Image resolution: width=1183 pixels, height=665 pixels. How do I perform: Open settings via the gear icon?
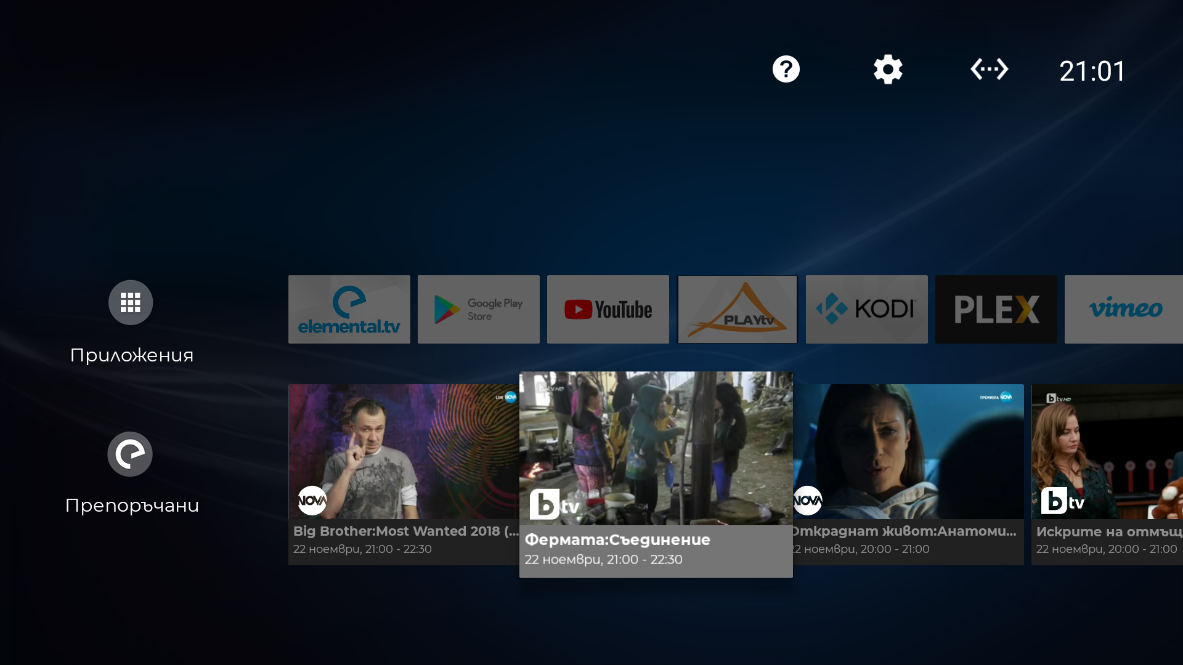(888, 69)
